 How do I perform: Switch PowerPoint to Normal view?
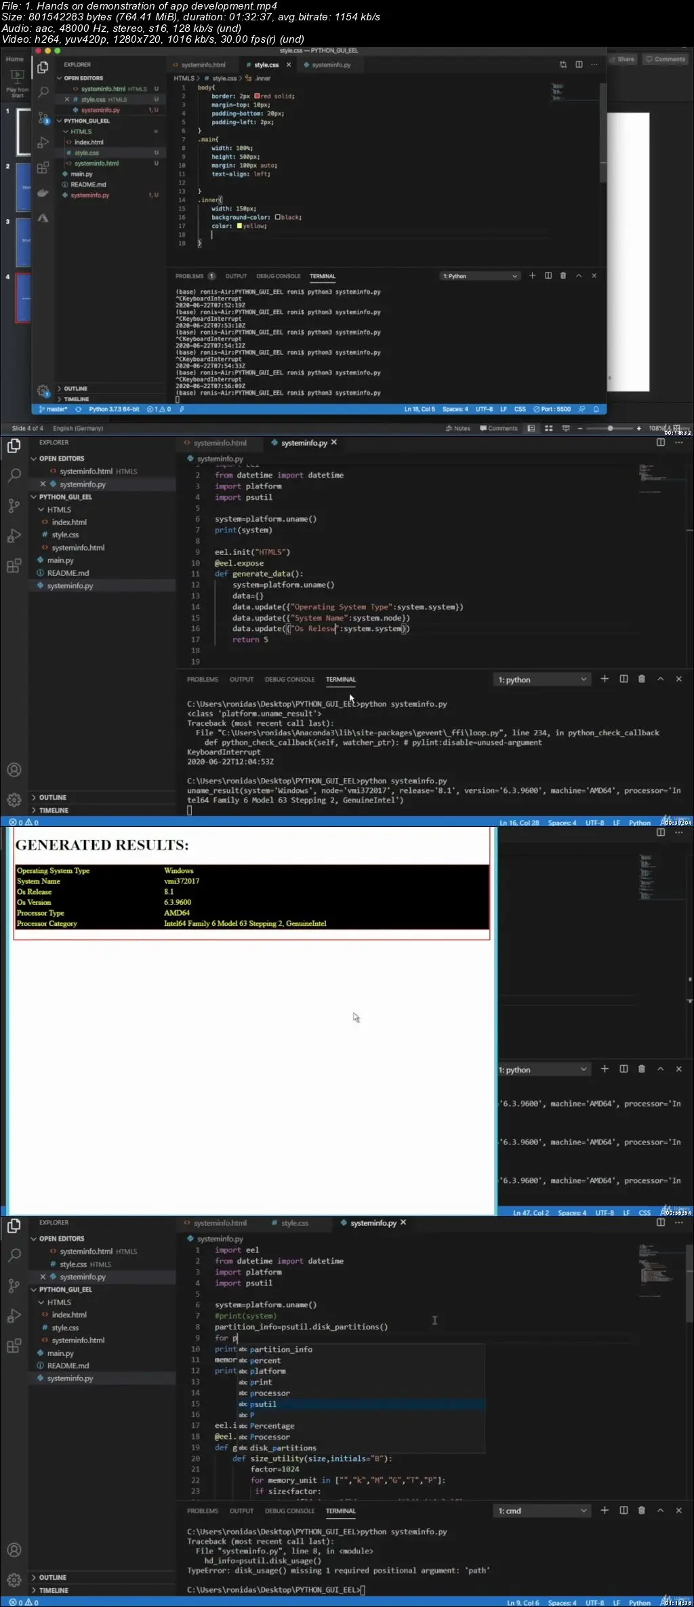pos(531,428)
